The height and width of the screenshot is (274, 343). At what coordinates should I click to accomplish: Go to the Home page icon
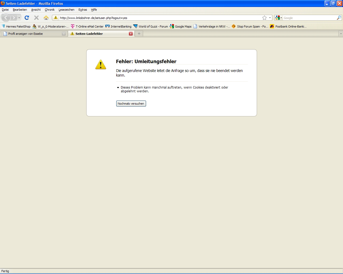pos(46,18)
